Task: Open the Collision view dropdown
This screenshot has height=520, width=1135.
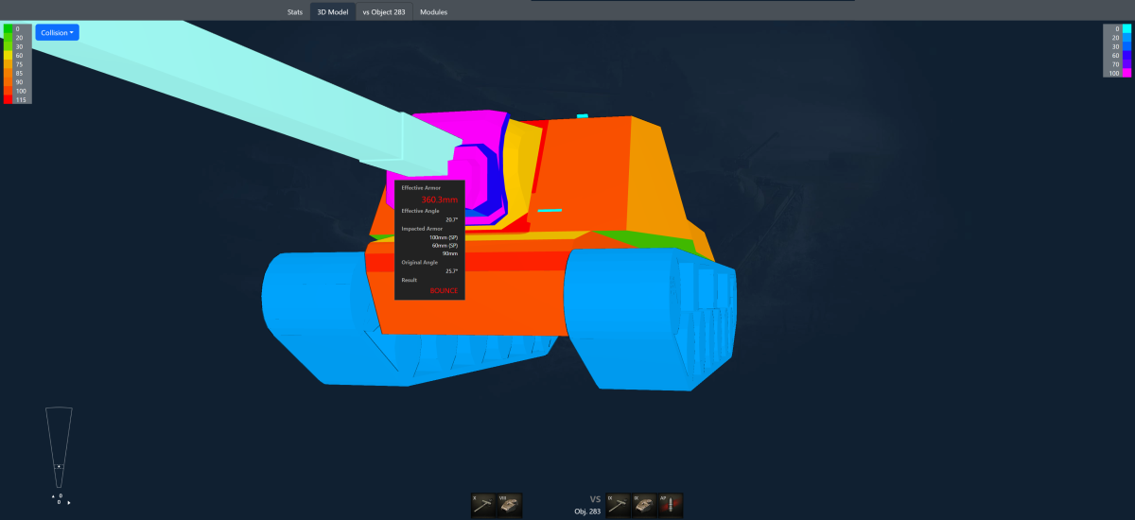Action: 58,32
